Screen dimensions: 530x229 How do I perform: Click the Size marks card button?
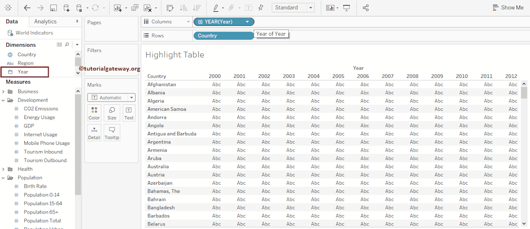[112, 113]
